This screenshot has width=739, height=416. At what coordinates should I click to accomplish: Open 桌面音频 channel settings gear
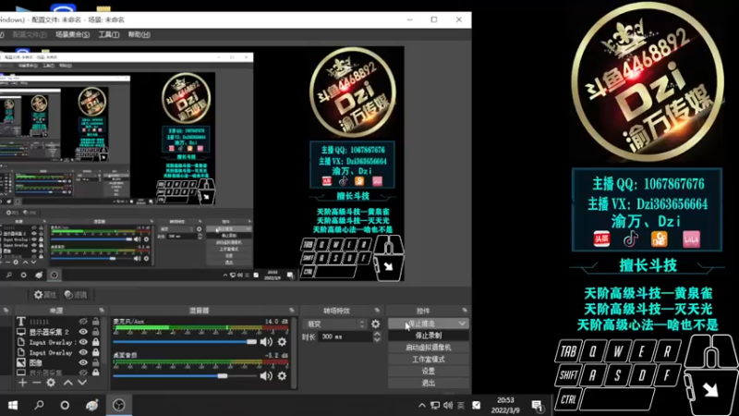click(282, 376)
